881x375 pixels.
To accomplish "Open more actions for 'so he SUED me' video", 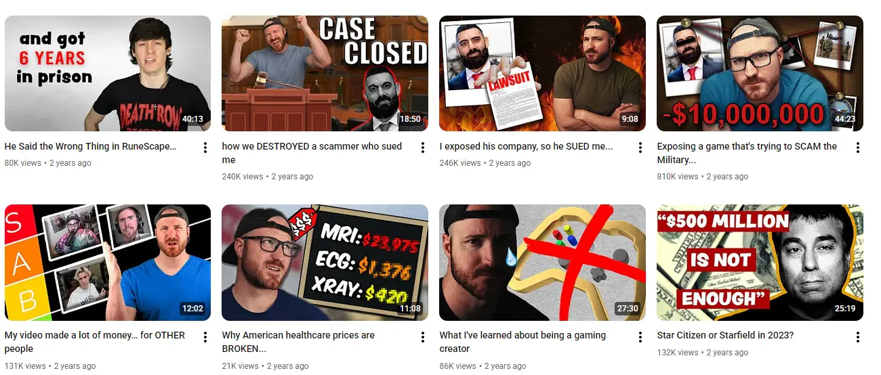I will click(640, 147).
